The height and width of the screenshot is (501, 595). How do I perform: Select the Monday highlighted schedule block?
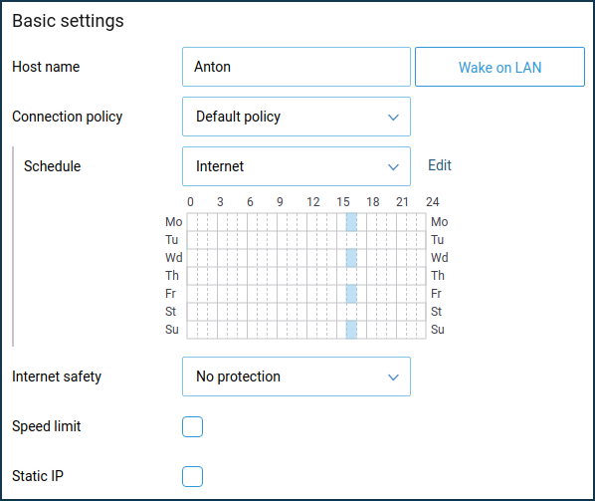point(351,222)
